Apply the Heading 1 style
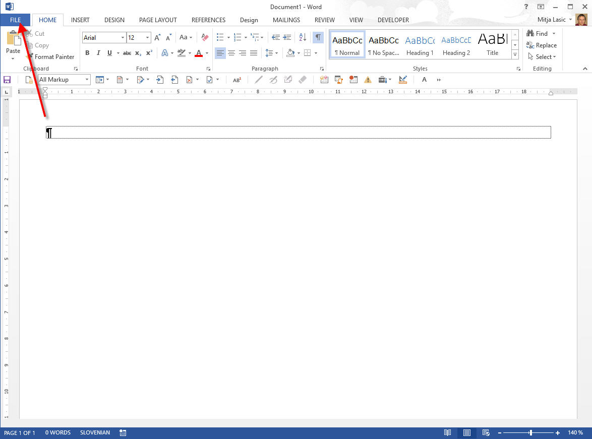The height and width of the screenshot is (439, 592). click(x=420, y=45)
